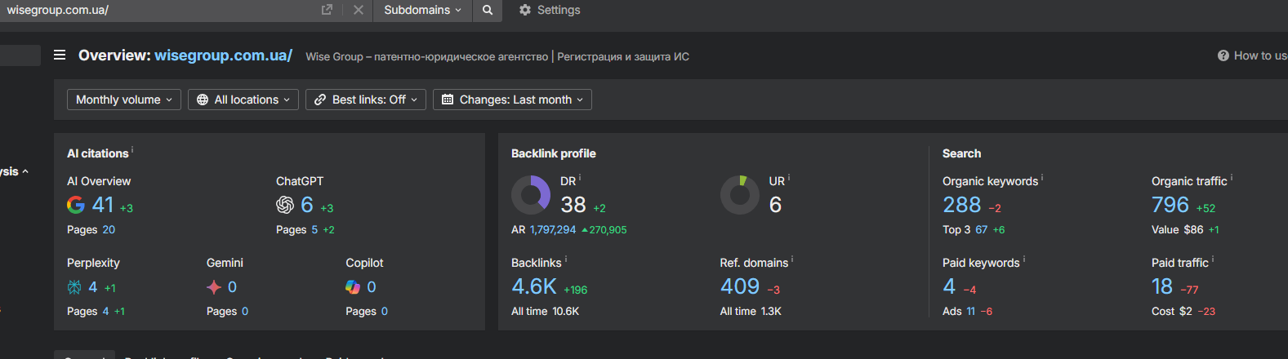The width and height of the screenshot is (1288, 359).
Task: Clear the URL input field
Action: coord(359,10)
